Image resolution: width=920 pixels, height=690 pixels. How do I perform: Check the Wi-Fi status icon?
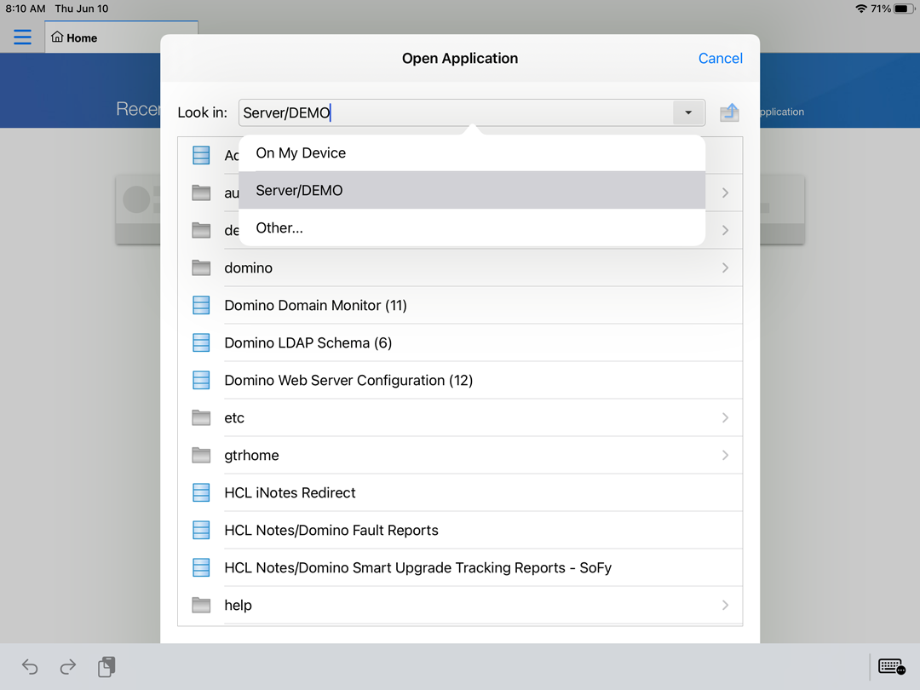[x=860, y=9]
